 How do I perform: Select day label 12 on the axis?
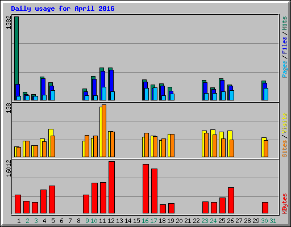point(111,221)
